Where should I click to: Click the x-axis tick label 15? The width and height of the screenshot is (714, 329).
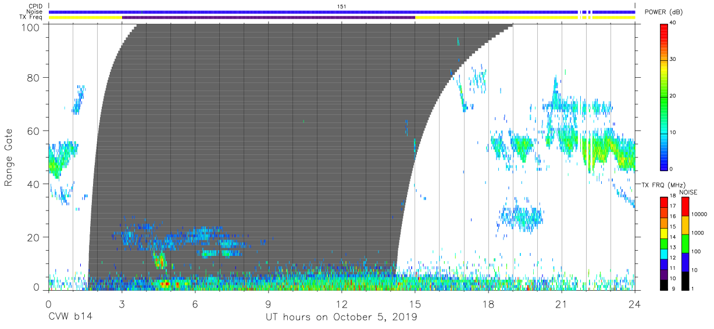click(415, 303)
